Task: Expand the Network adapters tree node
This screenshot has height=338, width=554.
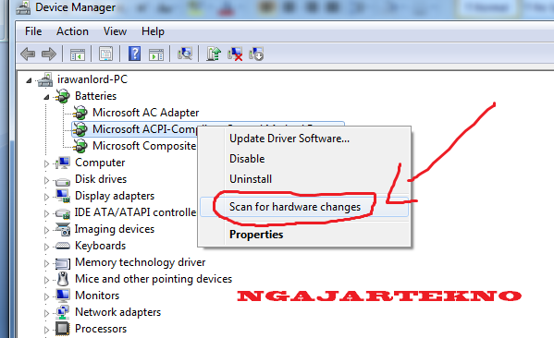Action: 46,313
